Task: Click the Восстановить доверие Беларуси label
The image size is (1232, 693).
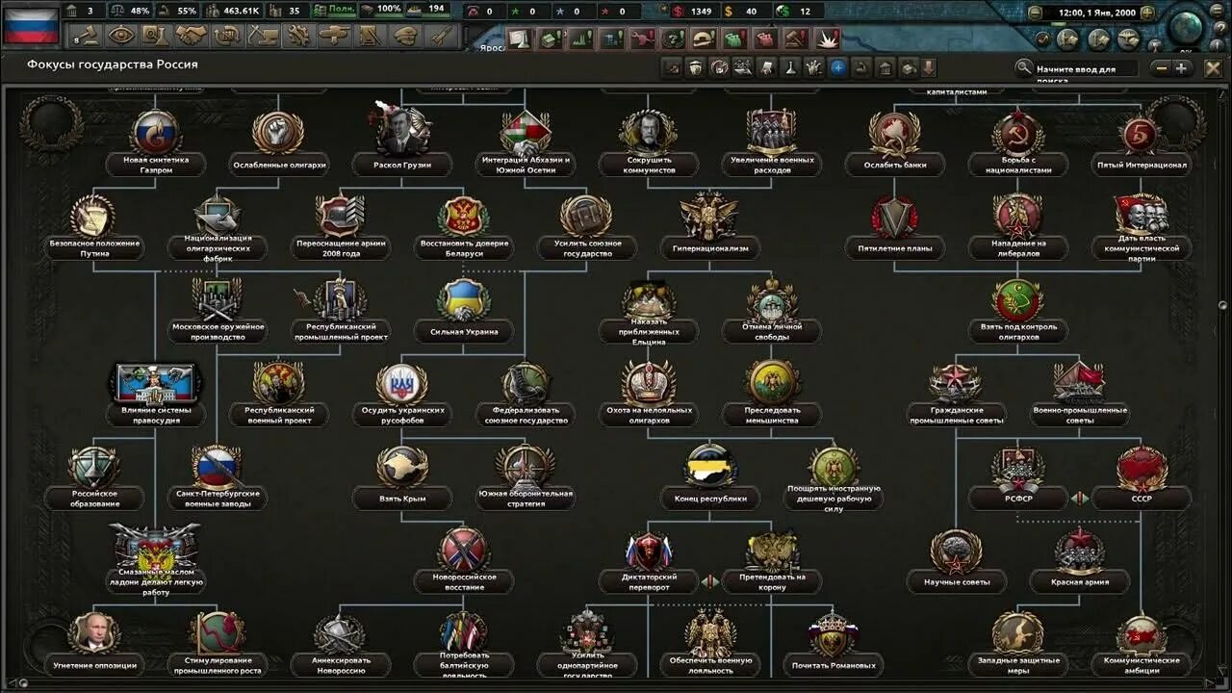Action: point(463,248)
